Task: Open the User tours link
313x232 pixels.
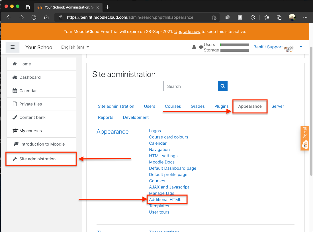Action: [x=159, y=212]
